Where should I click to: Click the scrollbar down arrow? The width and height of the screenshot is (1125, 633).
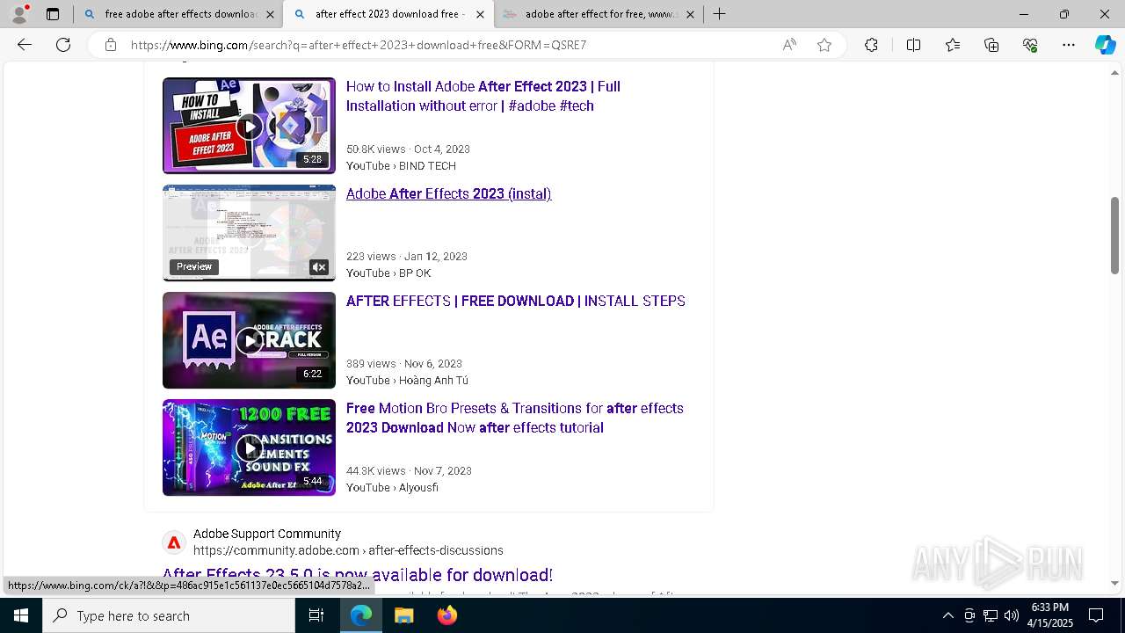[x=1114, y=583]
